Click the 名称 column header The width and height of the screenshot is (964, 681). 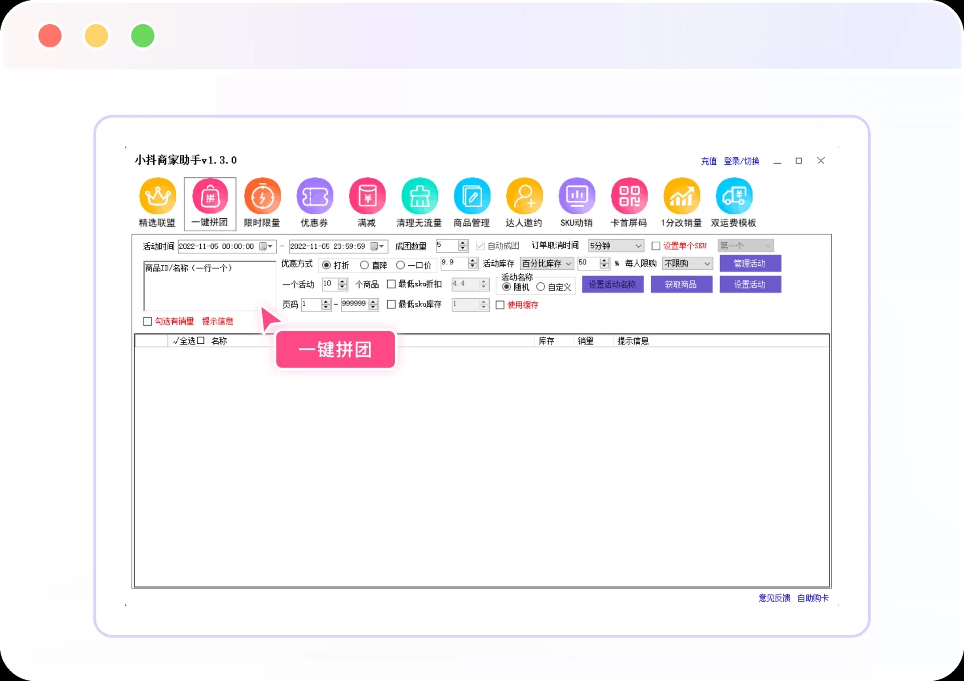tap(219, 341)
